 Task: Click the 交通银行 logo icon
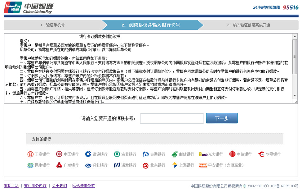[x=146, y=154]
